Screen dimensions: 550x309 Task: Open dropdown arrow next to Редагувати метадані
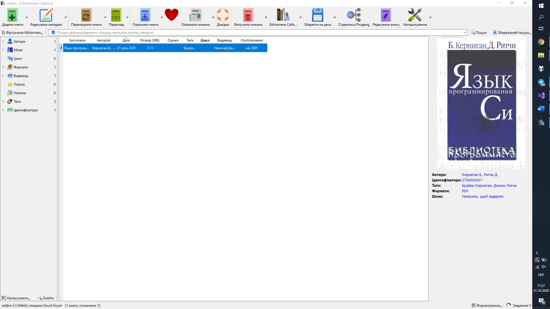66,17
